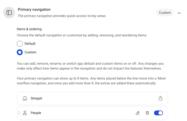Image resolution: width=187 pixels, height=121 pixels.
Task: Select the Simpplr navigation item label
Action: (x=36, y=98)
